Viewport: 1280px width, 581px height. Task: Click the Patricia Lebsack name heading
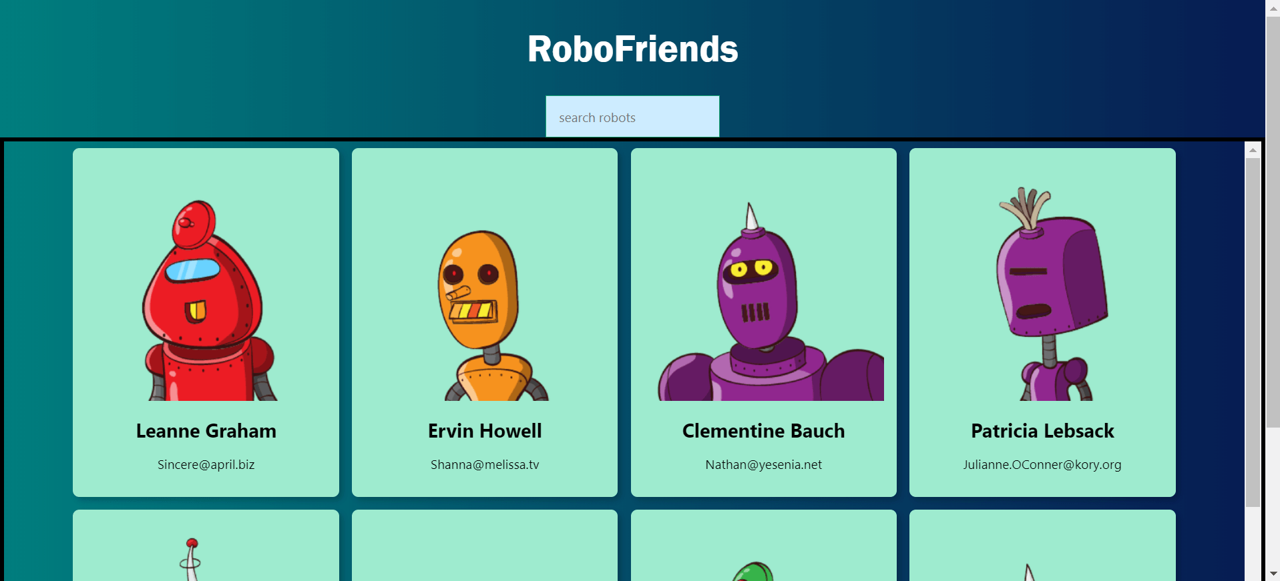coord(1042,431)
